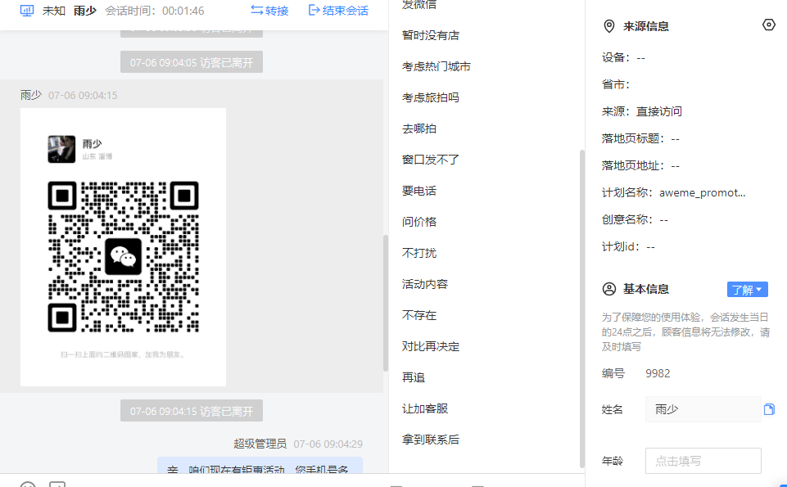Click the 省市 row in 来源信息
The width and height of the screenshot is (787, 487).
coord(616,84)
